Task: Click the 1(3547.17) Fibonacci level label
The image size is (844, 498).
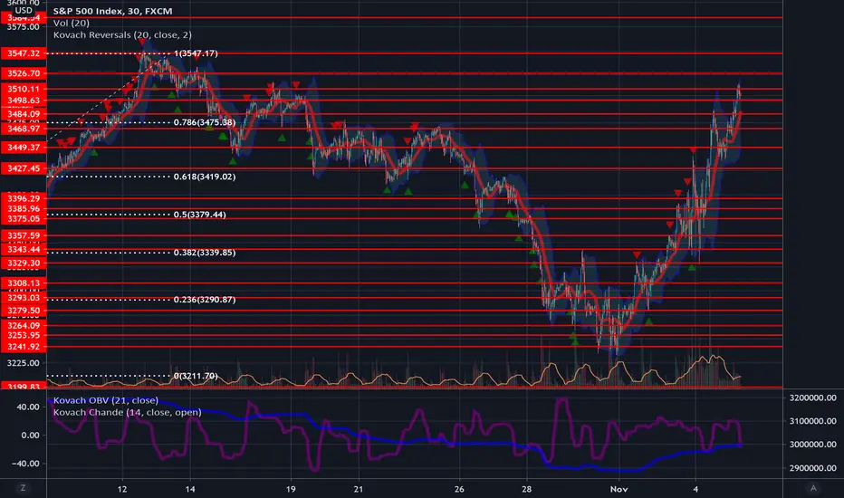Action: tap(196, 53)
